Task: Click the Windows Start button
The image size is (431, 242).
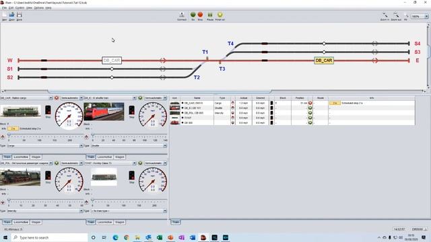Action: coord(5,237)
